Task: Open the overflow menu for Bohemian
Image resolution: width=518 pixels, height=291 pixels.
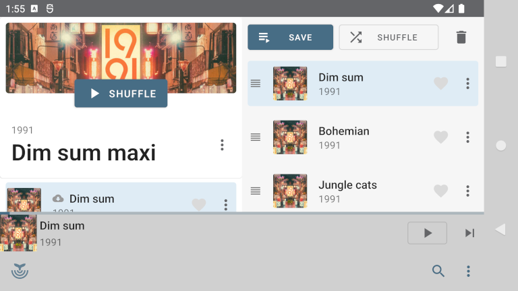Action: point(467,137)
